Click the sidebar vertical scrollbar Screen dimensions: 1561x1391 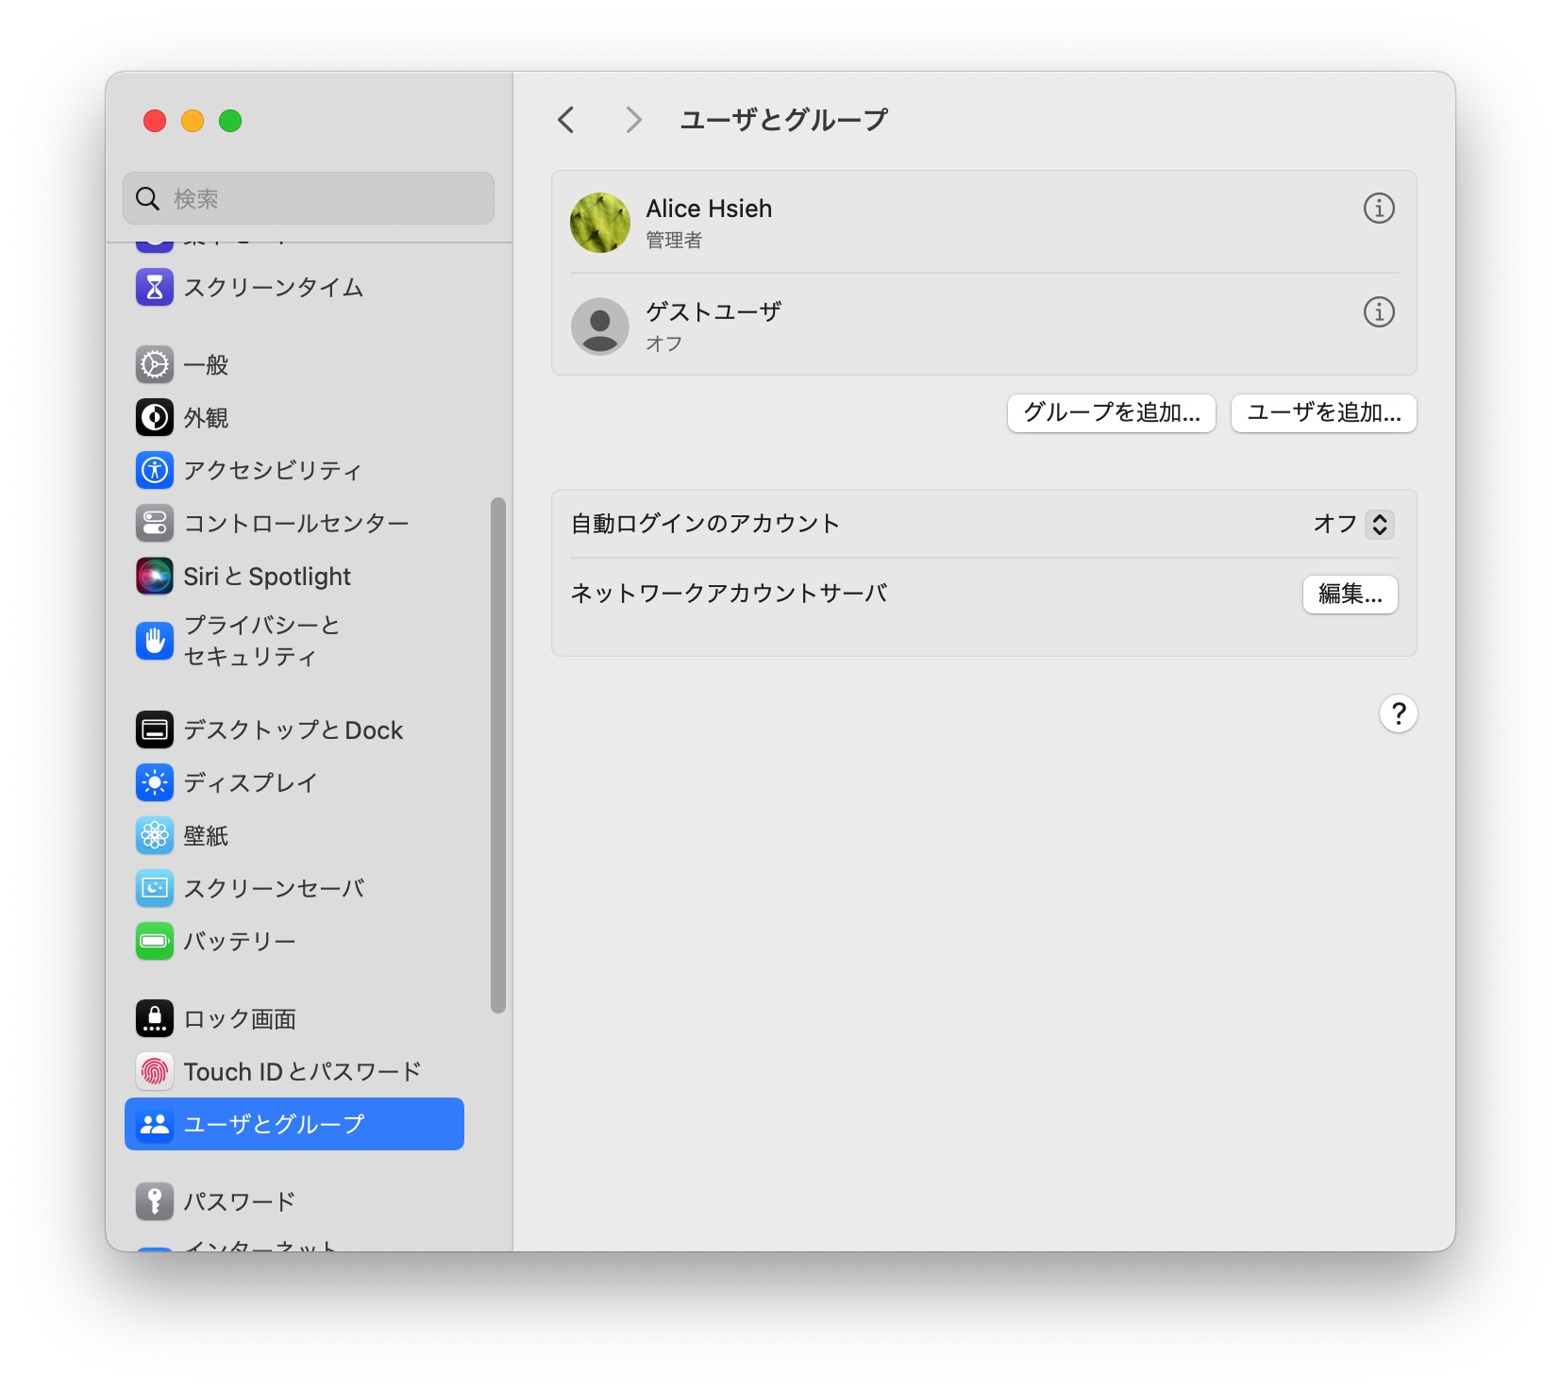click(x=498, y=755)
